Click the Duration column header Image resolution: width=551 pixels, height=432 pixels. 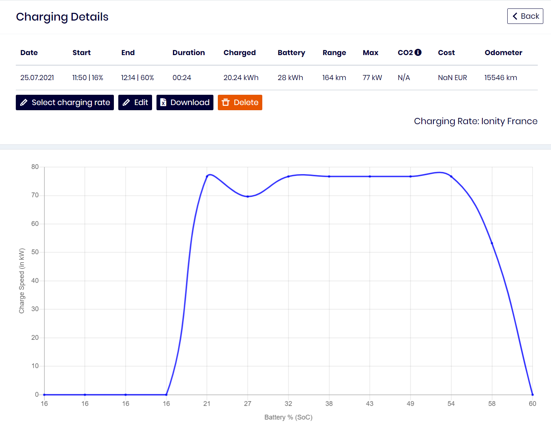[x=188, y=53]
